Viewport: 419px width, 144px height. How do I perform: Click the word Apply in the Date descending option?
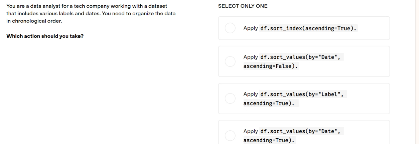coord(251,58)
